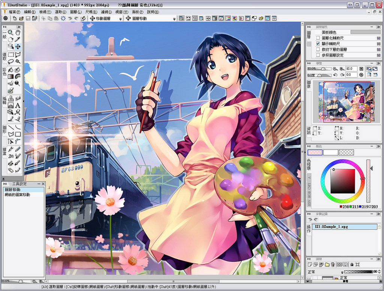Open the 選取(S) menu
The width and height of the screenshot is (384, 291).
[x=60, y=12]
